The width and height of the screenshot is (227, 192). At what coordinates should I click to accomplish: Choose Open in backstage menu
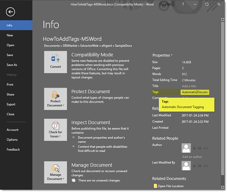[x=16, y=45]
